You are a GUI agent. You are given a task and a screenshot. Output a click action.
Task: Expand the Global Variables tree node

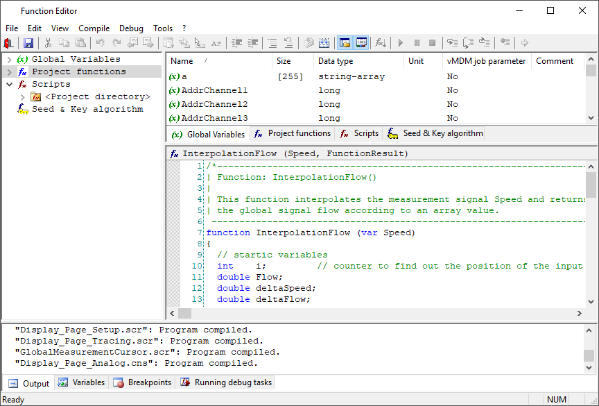coord(10,59)
